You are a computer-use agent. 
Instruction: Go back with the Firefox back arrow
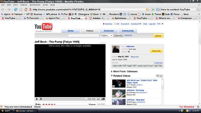pyautogui.click(x=3, y=9)
